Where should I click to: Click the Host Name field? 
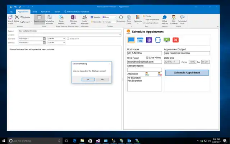(144, 53)
